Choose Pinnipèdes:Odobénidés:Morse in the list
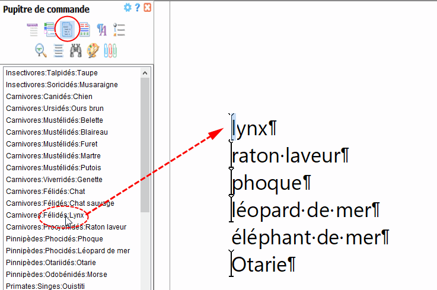 click(56, 275)
